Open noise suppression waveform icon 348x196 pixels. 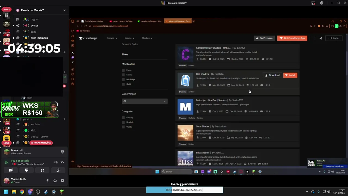[56, 162]
